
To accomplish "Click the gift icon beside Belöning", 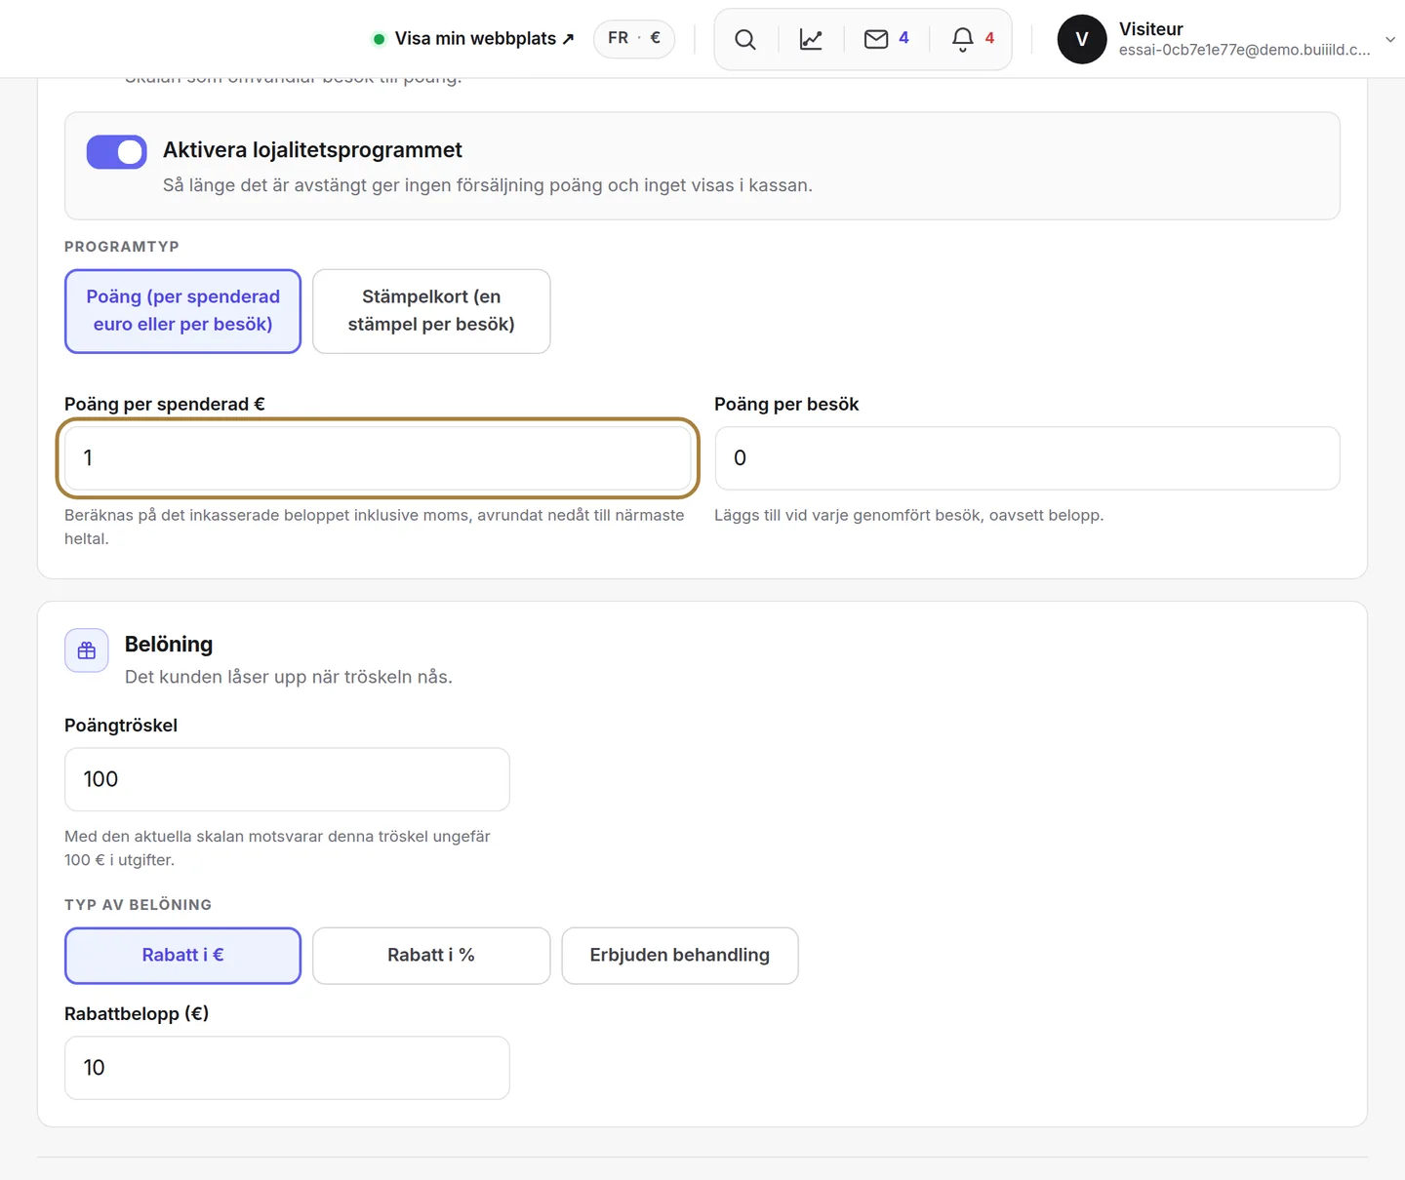I will (87, 650).
